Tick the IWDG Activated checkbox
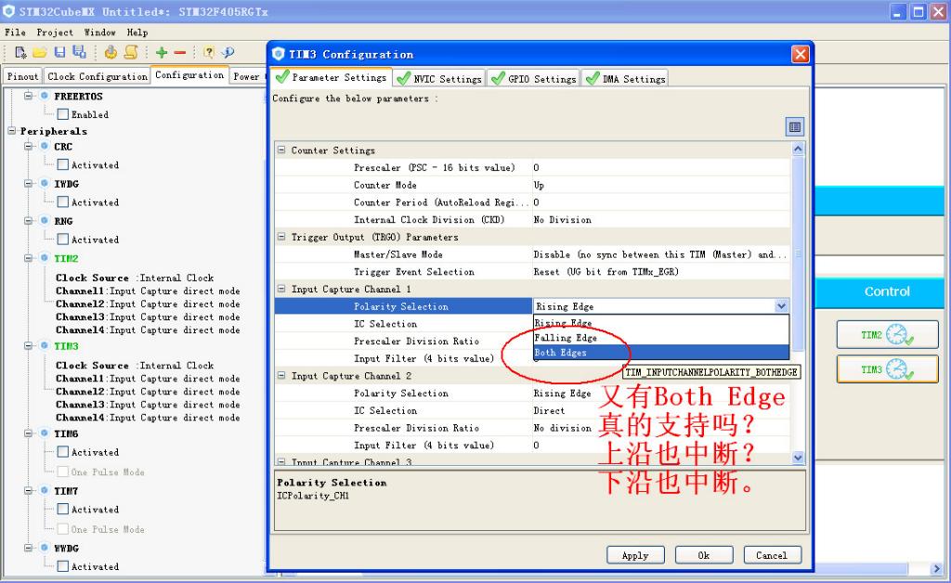This screenshot has height=583, width=951. tap(62, 201)
